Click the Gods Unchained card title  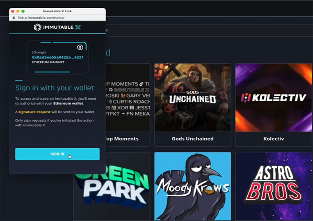point(193,139)
